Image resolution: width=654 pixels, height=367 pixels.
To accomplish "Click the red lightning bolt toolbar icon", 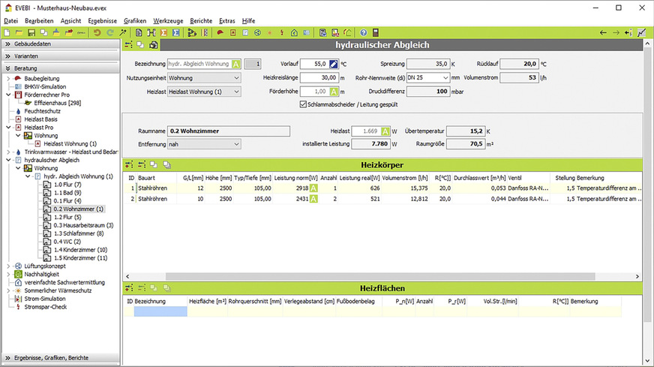I will point(282,32).
